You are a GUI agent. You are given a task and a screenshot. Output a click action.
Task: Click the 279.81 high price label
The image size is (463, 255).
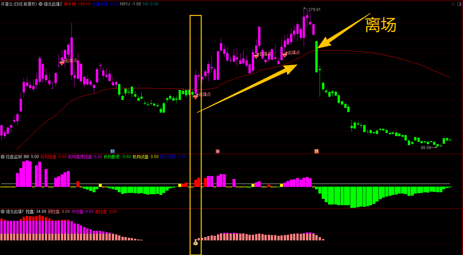[314, 10]
